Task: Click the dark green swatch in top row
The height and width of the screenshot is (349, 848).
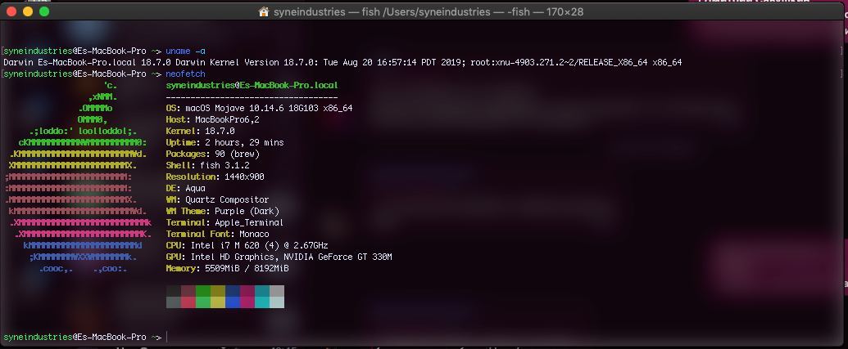Action: 203,291
